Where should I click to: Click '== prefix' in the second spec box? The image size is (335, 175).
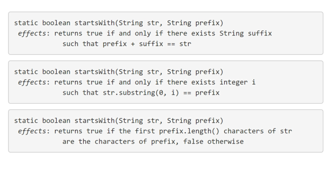click(201, 93)
